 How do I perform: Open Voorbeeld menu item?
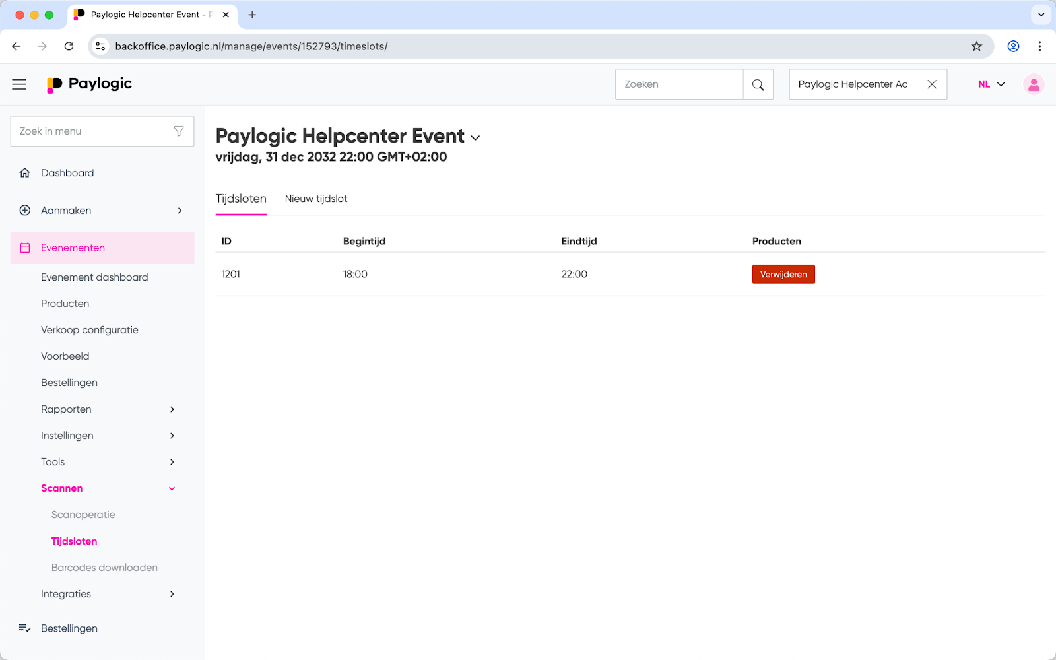coord(65,356)
